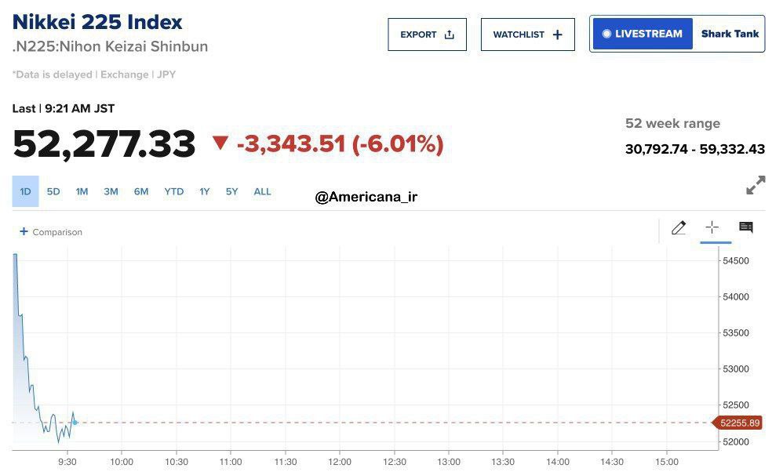Screen dimensions: 772x472
Task: Select the ALL time range
Action: click(262, 191)
